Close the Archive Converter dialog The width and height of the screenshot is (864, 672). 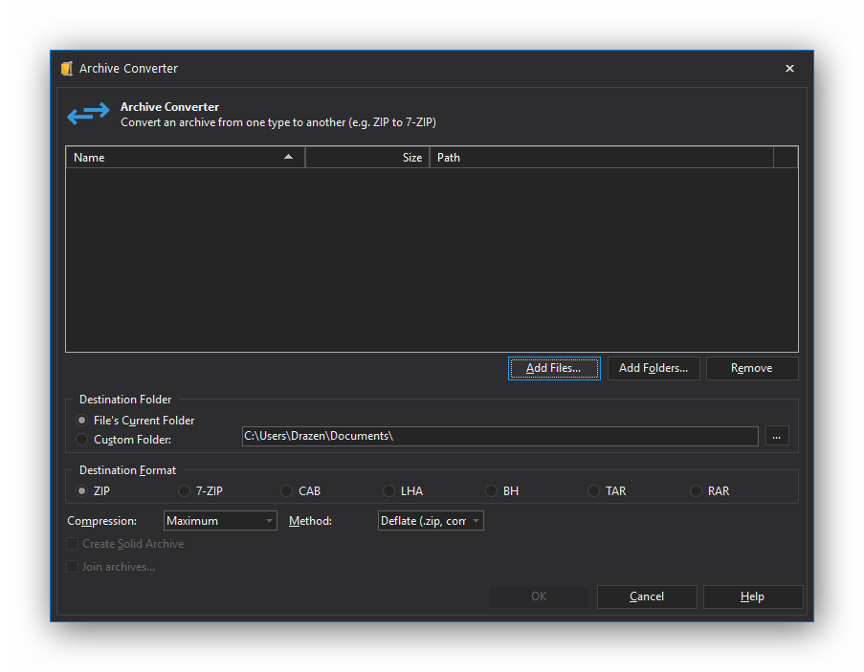point(789,68)
